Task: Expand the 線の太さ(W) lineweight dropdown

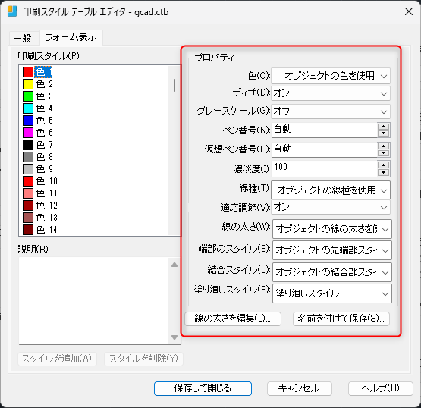Action: 332,229
